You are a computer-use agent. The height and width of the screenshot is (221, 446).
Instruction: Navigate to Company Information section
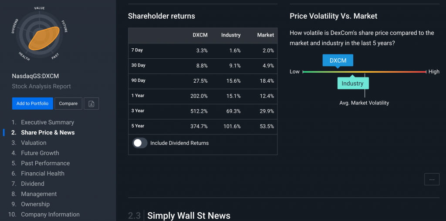click(50, 214)
